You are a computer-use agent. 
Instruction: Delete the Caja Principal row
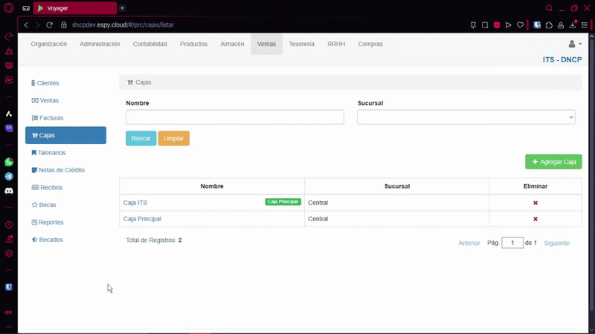tap(535, 219)
